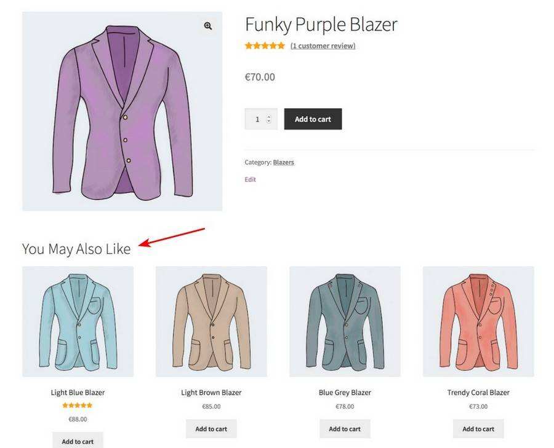Add Trendy Coral Blazer to cart
Screen dimensions: 554x448
tap(478, 429)
